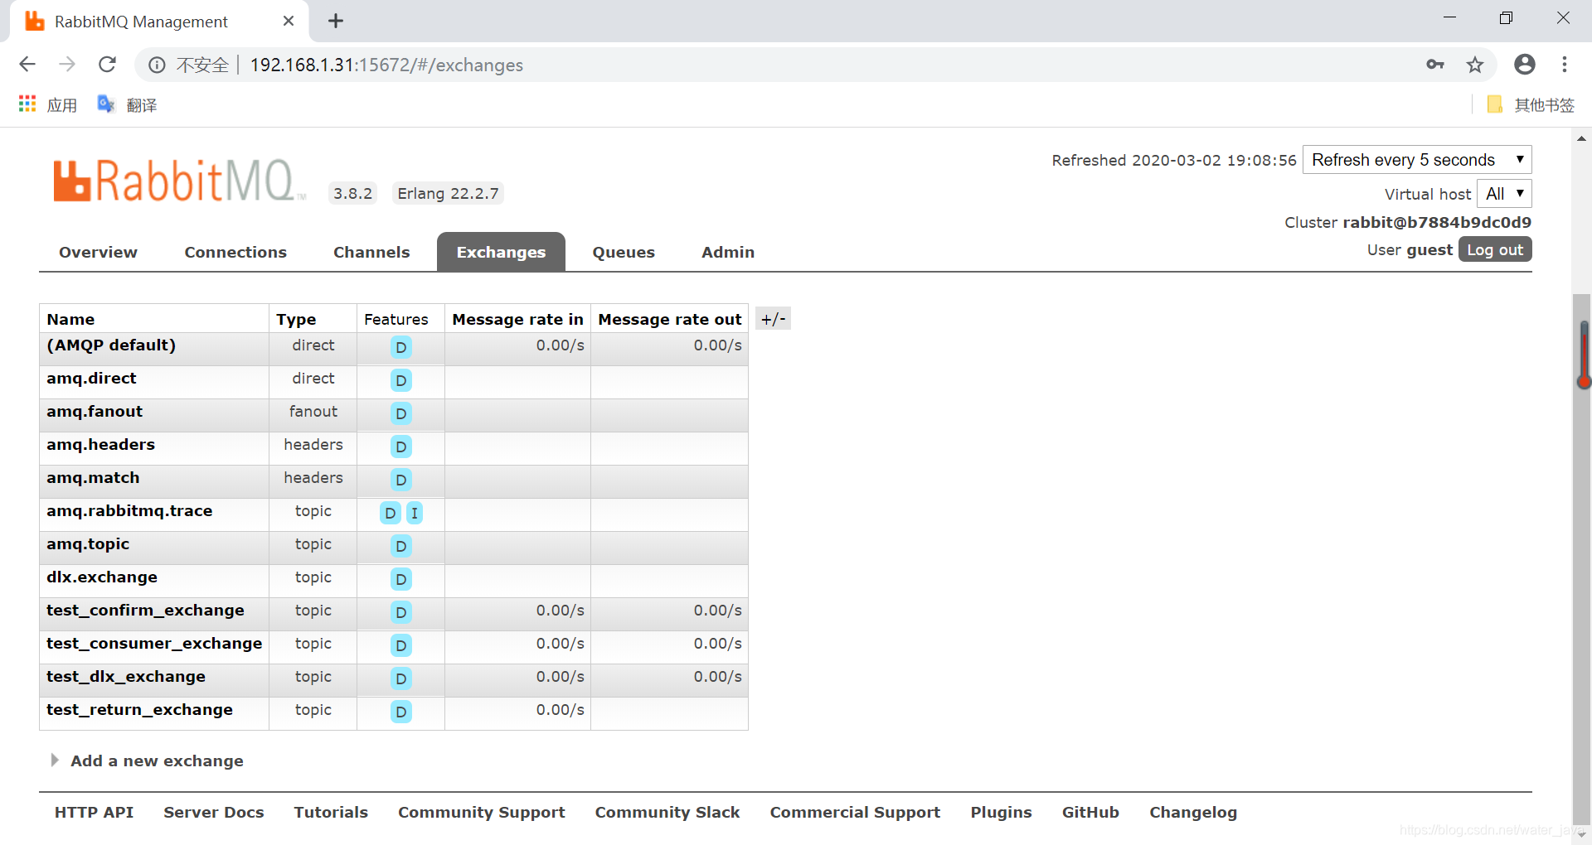
Task: Open the translate bookmark
Action: tap(127, 104)
